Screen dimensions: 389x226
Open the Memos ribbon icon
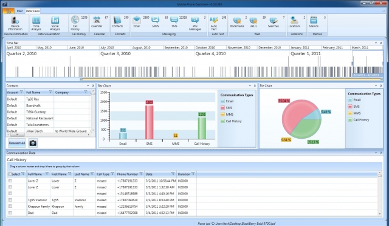pyautogui.click(x=314, y=22)
